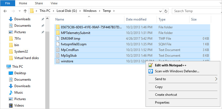Click the Desktop icon under This PC
Viewport: 222px width, 109px height.
tap(11, 73)
